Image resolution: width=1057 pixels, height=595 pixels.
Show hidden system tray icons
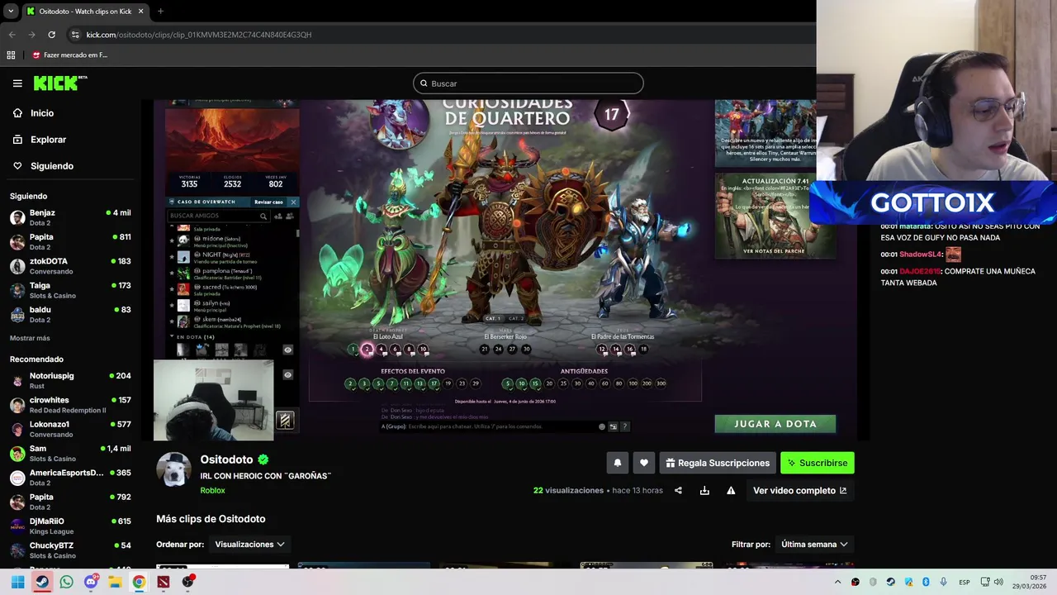pos(837,582)
